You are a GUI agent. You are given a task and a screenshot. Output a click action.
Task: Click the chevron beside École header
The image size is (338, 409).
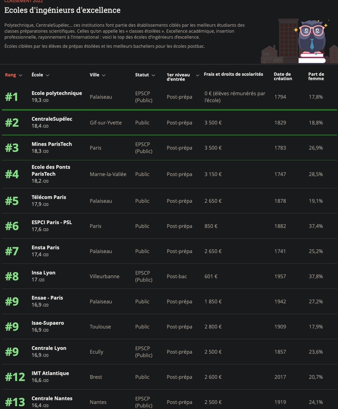48,75
